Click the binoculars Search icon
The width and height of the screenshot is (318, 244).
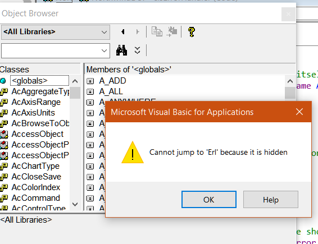(121, 50)
